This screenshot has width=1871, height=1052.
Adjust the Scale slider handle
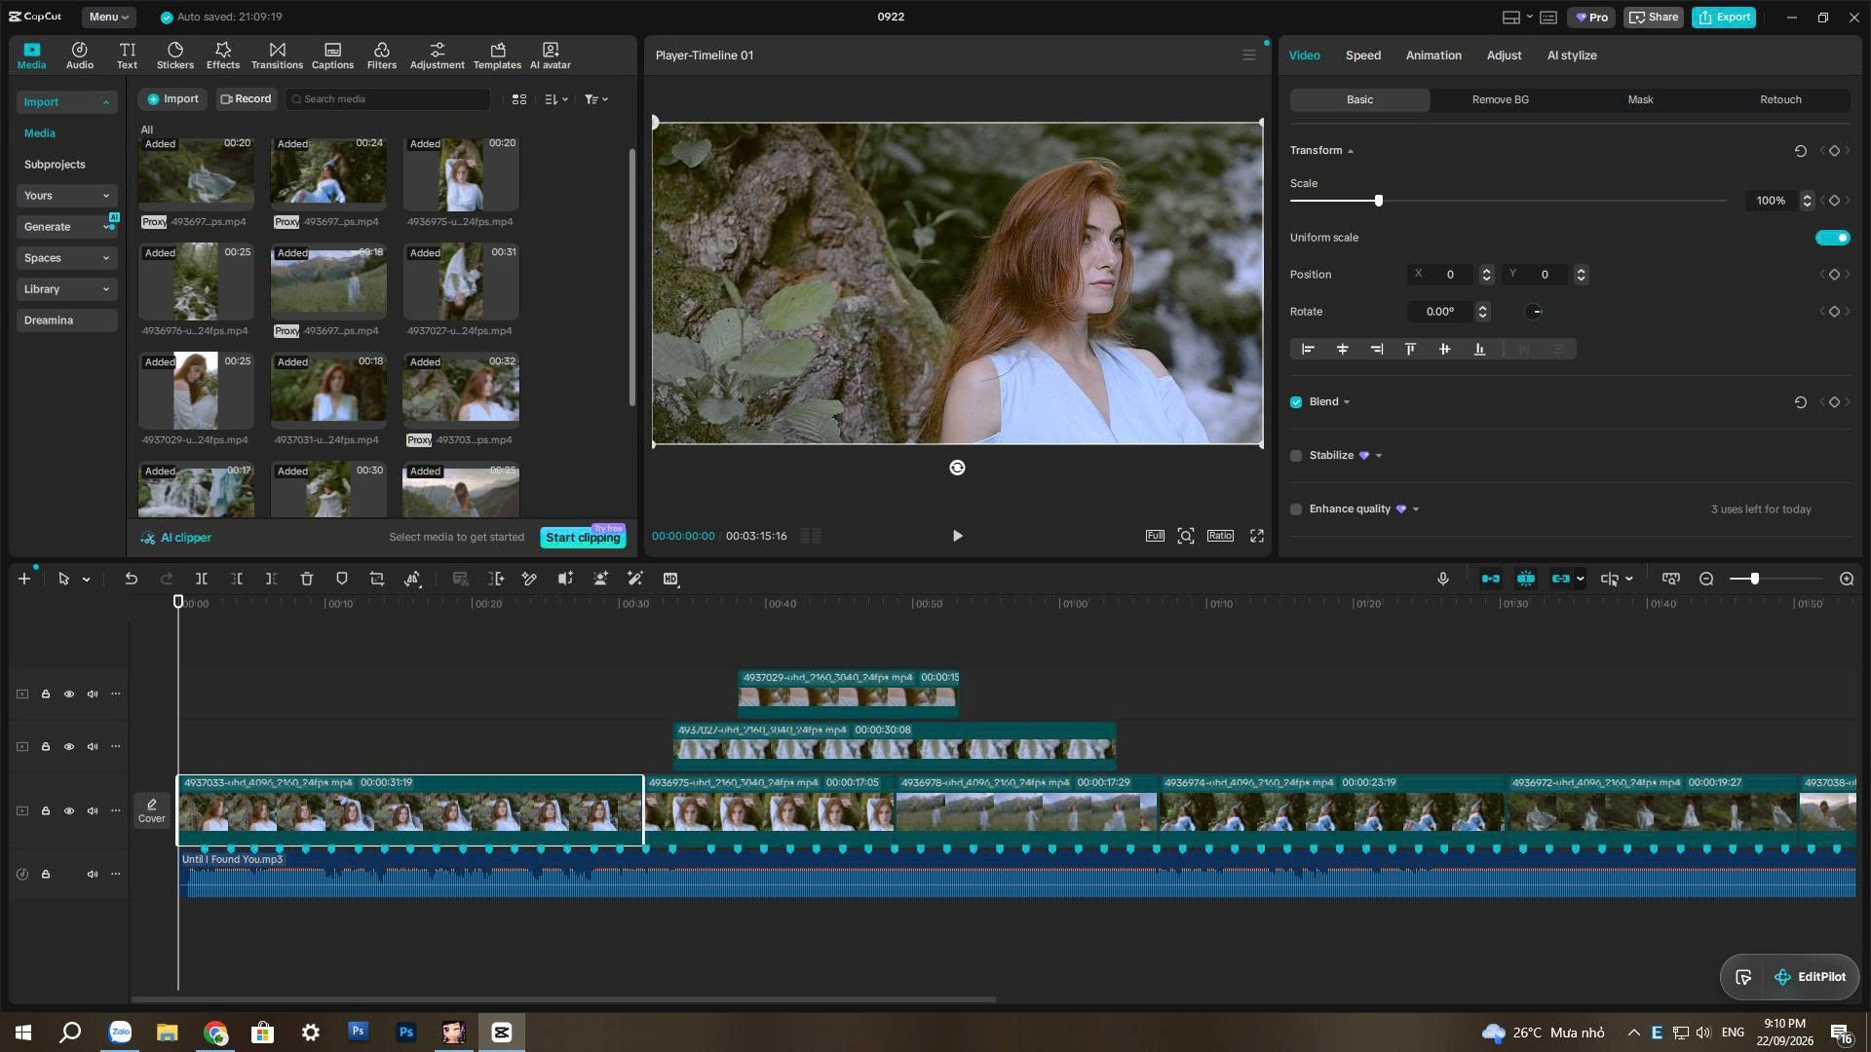(1378, 201)
